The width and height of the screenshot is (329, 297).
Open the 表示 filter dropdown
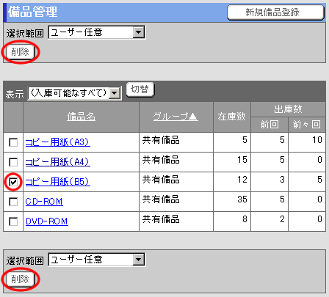tap(75, 93)
